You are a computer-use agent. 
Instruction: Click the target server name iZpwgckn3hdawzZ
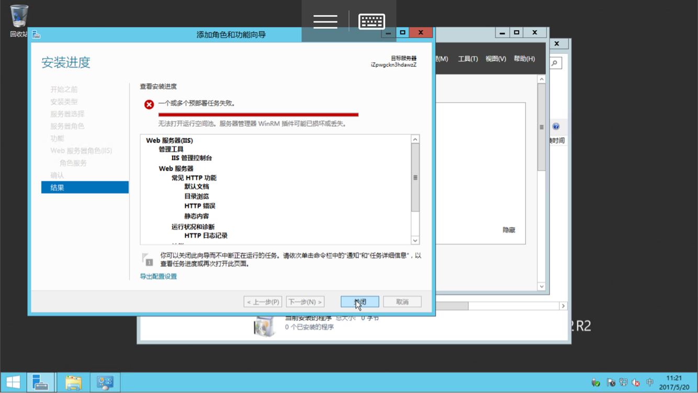pos(393,65)
